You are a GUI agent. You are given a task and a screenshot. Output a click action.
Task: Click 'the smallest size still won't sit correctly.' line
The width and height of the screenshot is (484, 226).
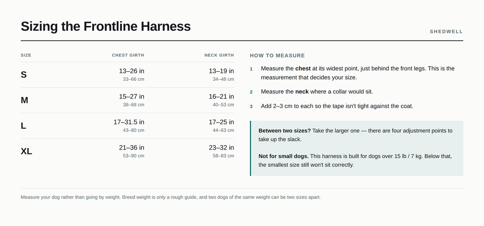tap(306, 165)
